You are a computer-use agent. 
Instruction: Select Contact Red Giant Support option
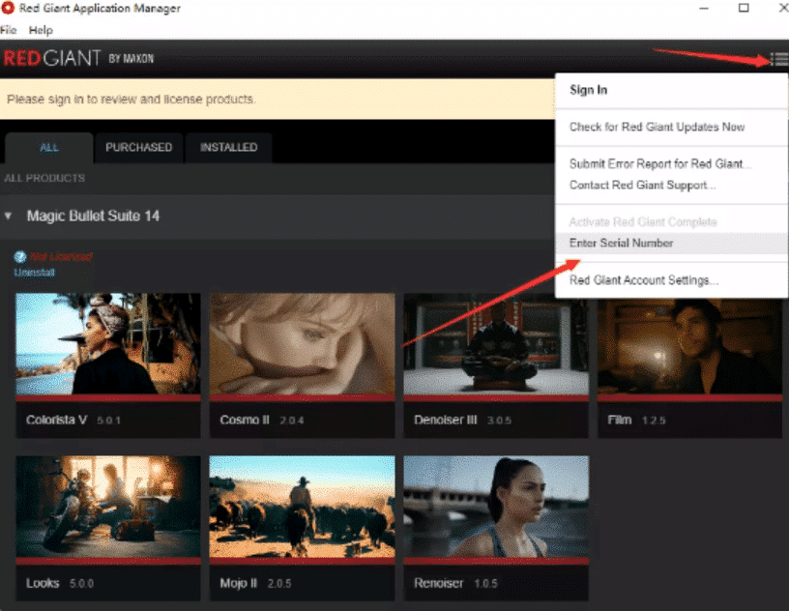(642, 185)
